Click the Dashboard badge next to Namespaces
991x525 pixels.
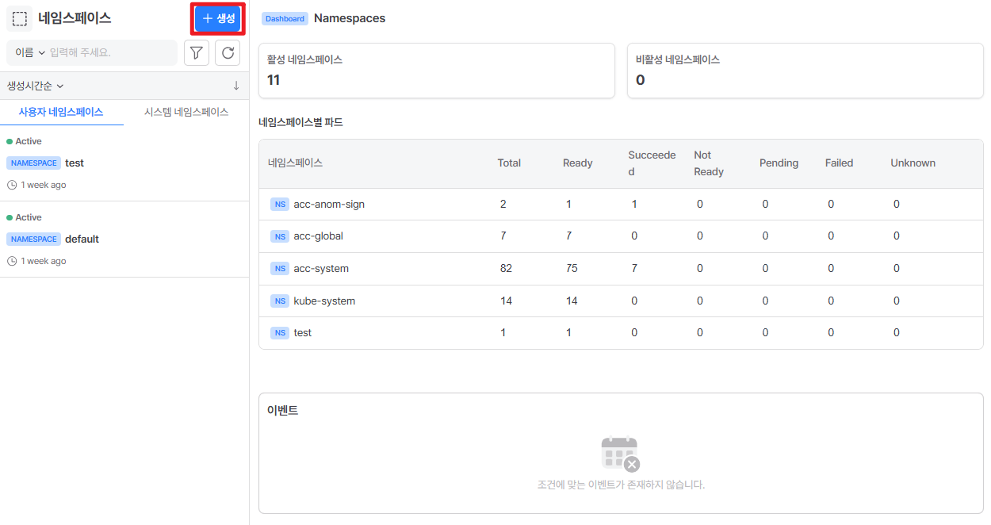tap(285, 18)
